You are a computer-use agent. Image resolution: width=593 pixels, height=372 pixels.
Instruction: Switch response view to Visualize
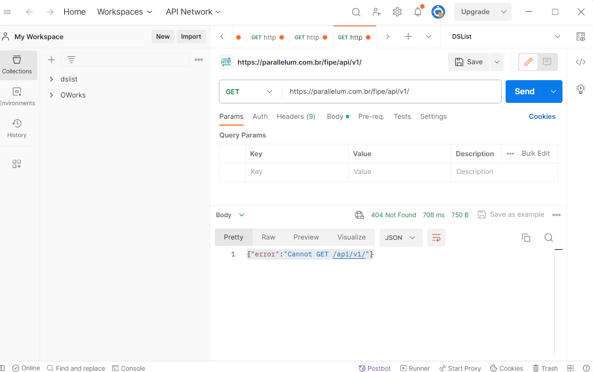pyautogui.click(x=351, y=237)
